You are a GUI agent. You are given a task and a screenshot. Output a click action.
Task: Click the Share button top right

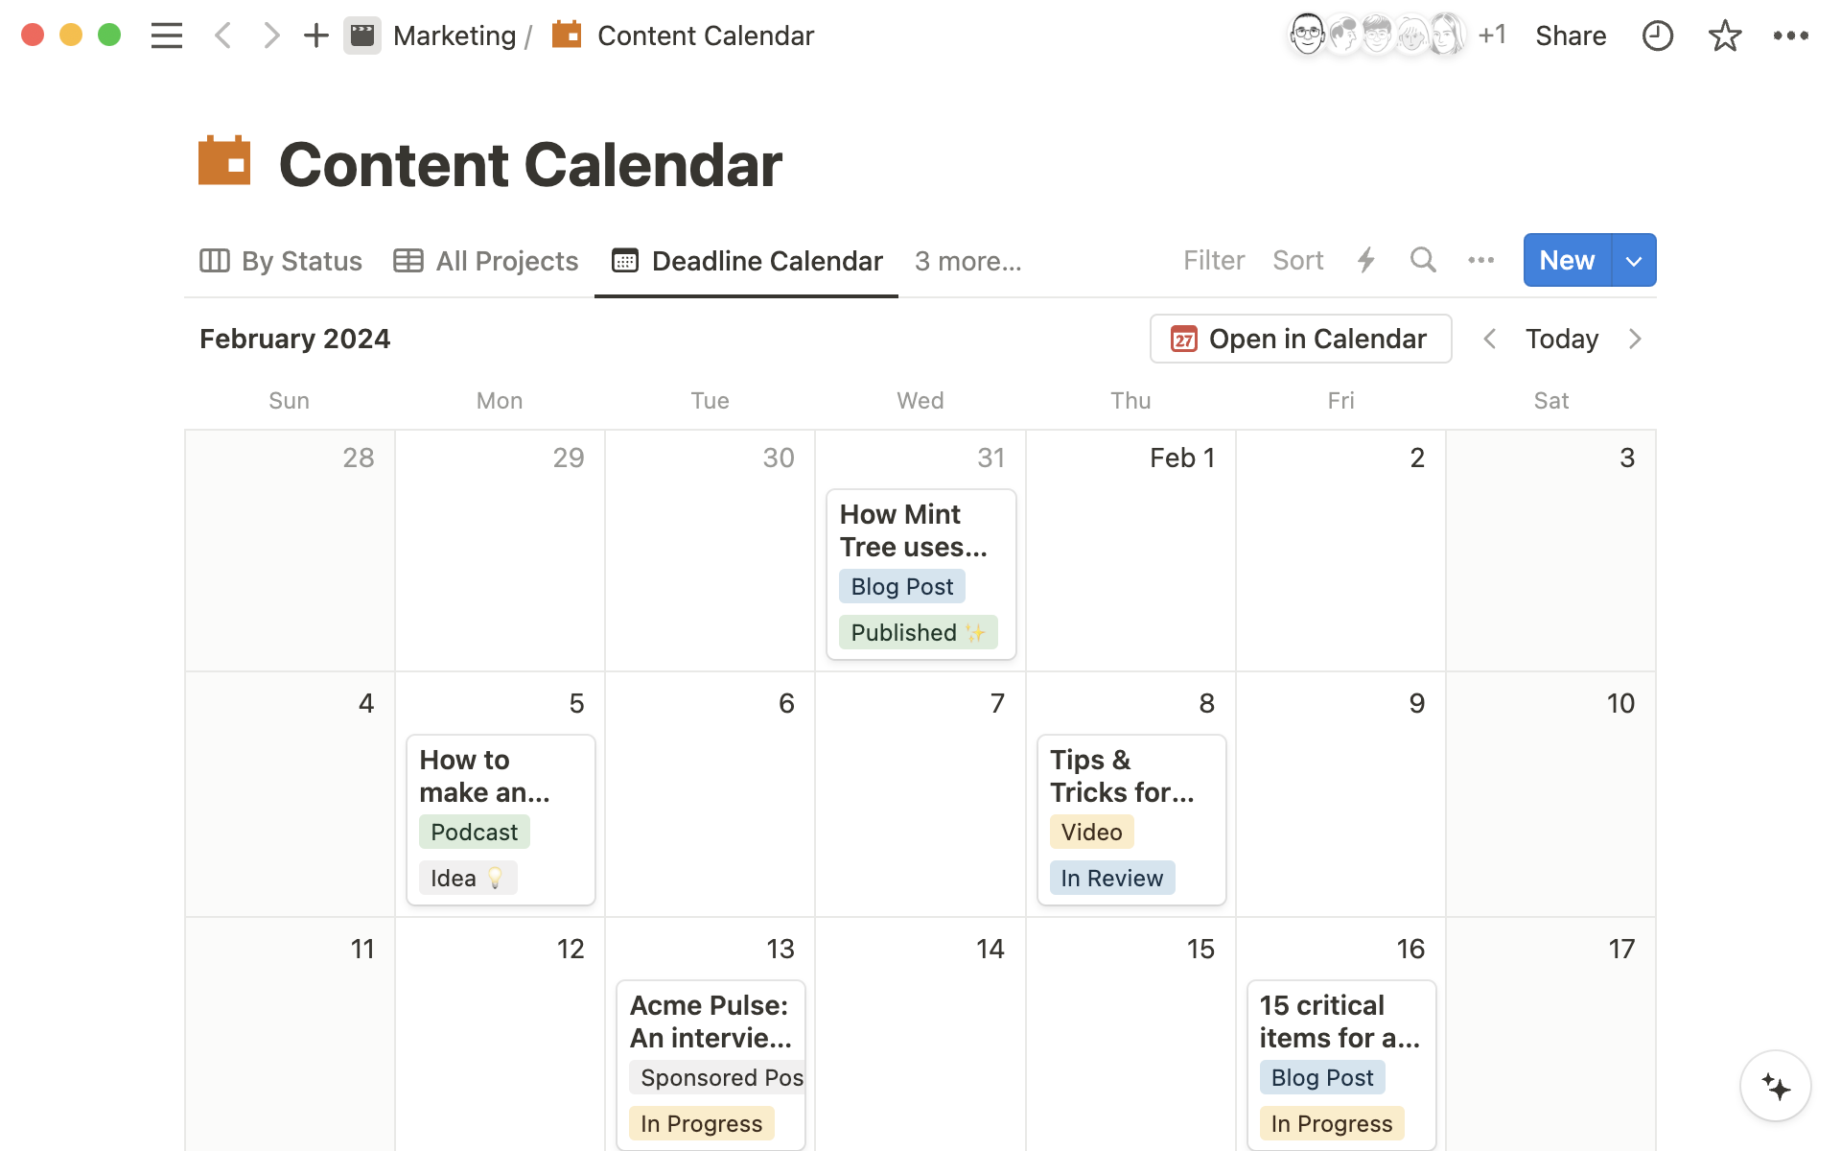(1571, 35)
